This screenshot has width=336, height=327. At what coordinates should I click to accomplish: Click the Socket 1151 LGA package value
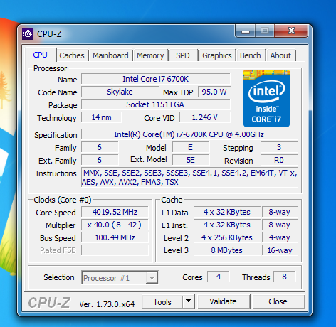point(156,104)
